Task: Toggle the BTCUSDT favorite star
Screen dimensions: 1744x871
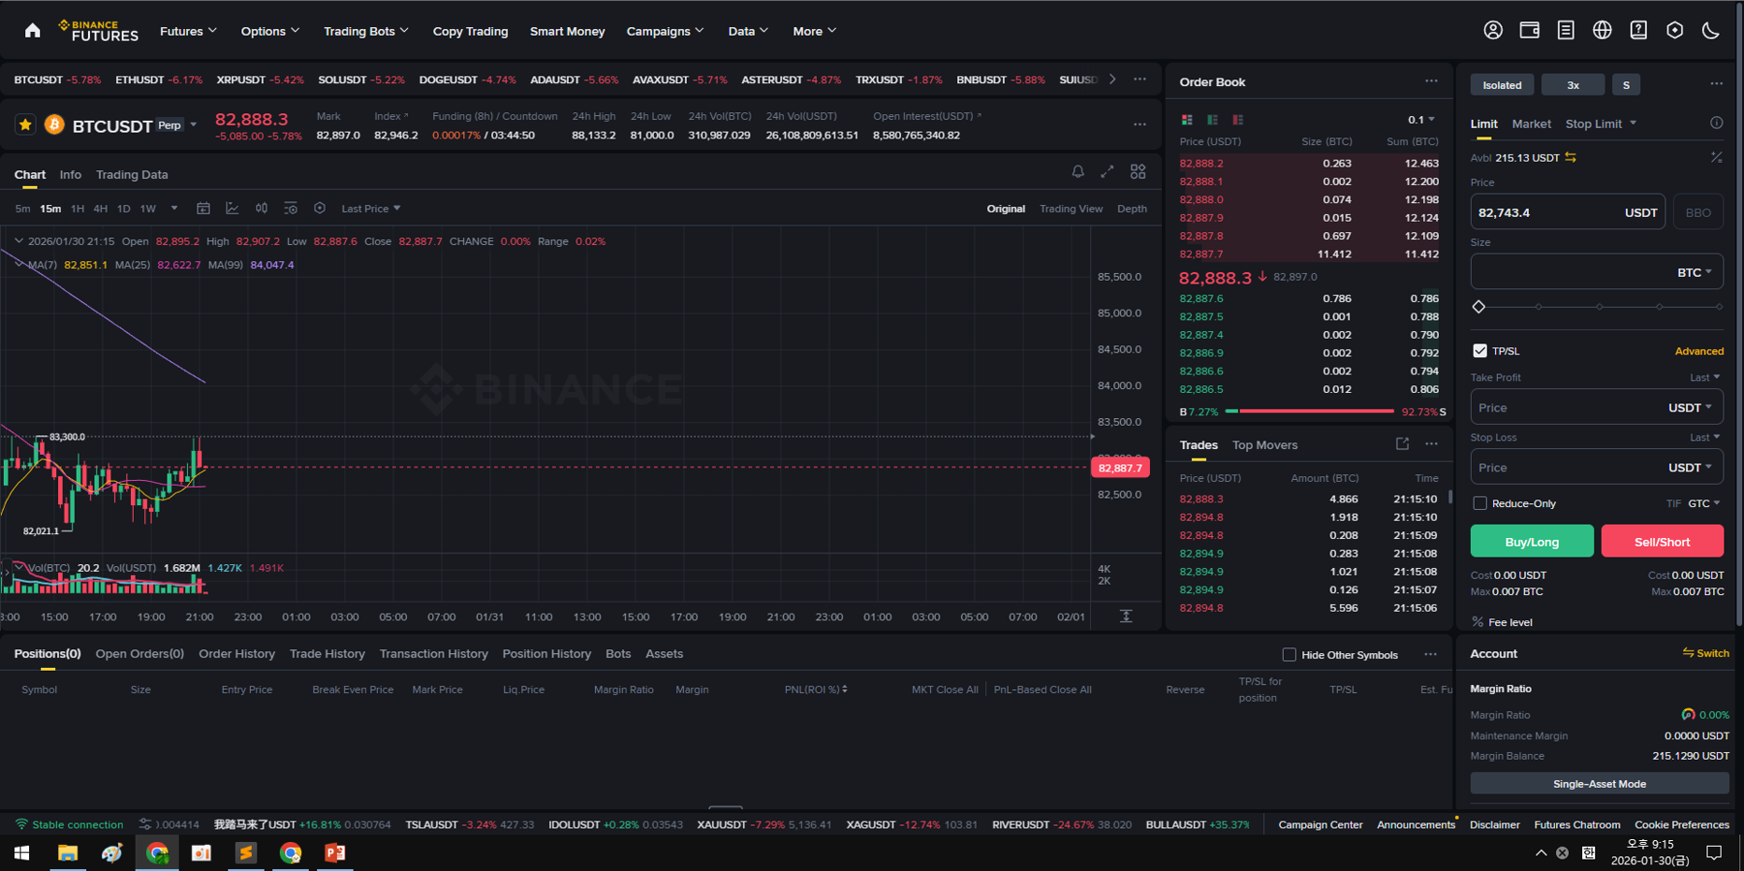Action: [25, 124]
